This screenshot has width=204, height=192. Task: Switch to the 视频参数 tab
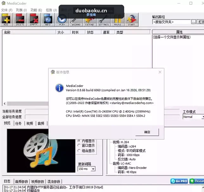click(38, 182)
